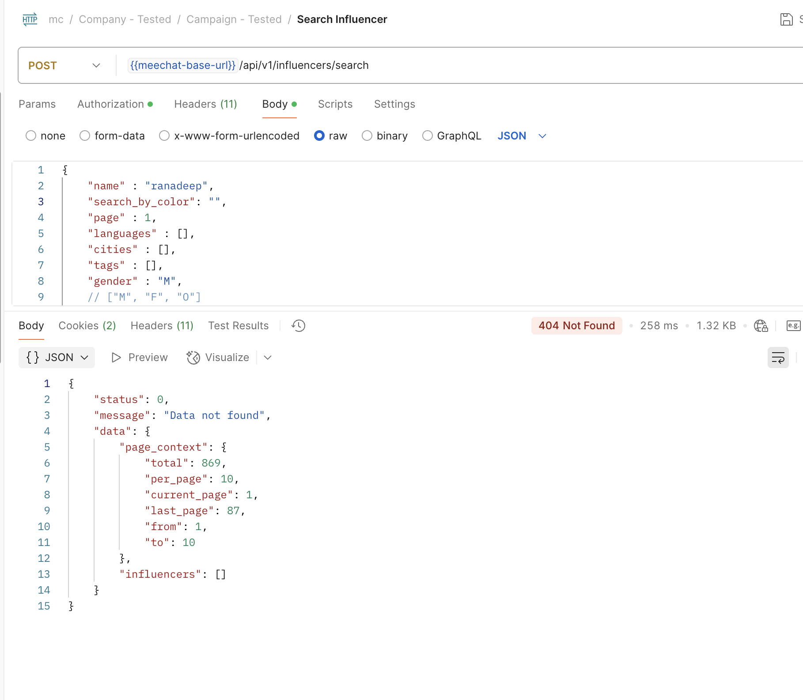Open the Visualize response view
803x700 pixels.
(x=218, y=358)
